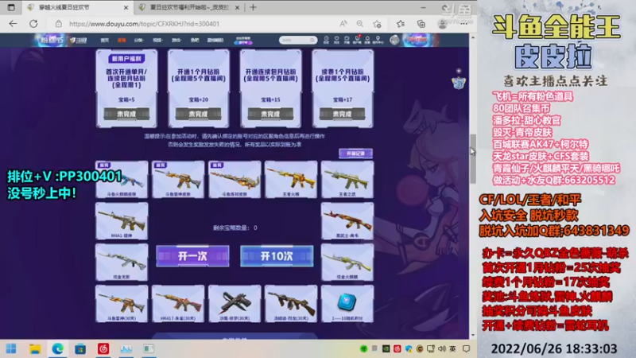
Task: Expand 游戏 menu in Douyu navigation
Action: [176, 41]
